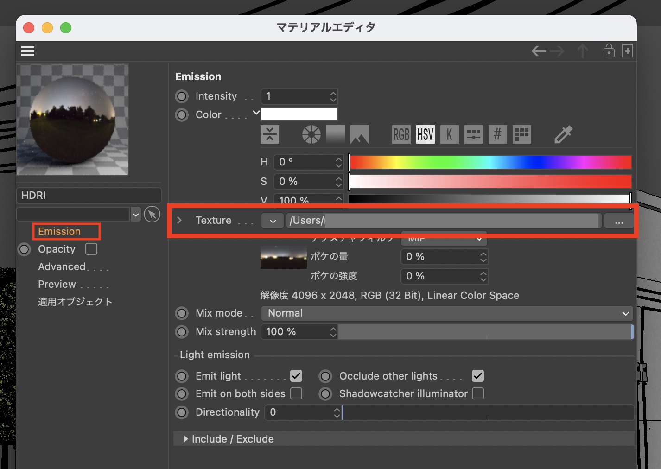
Task: Click the back arrow navigation icon
Action: point(539,51)
